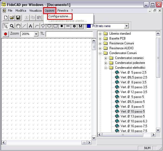Select the line drawing tool
Screen dimensions: 163x151
click(24, 26)
